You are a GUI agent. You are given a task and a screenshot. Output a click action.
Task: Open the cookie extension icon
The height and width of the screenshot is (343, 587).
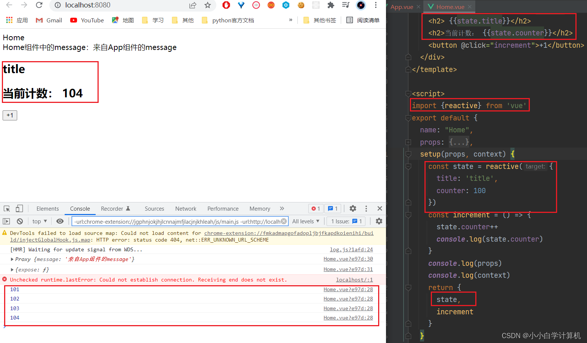click(x=301, y=5)
